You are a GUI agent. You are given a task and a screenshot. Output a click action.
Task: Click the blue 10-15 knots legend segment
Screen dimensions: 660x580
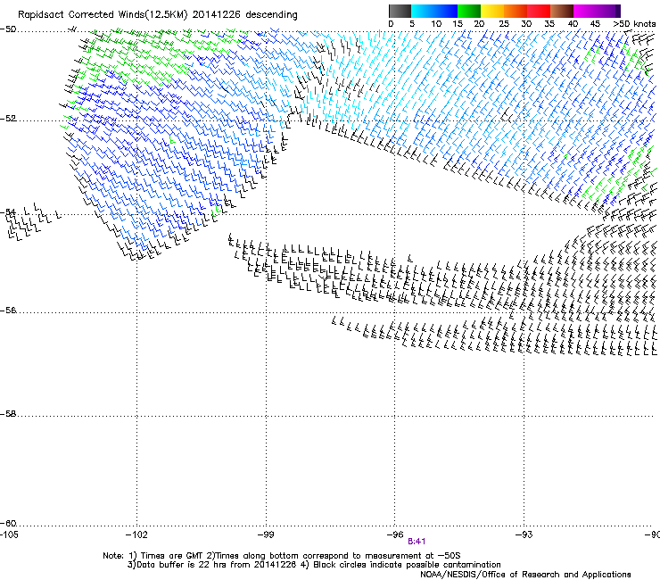(446, 11)
